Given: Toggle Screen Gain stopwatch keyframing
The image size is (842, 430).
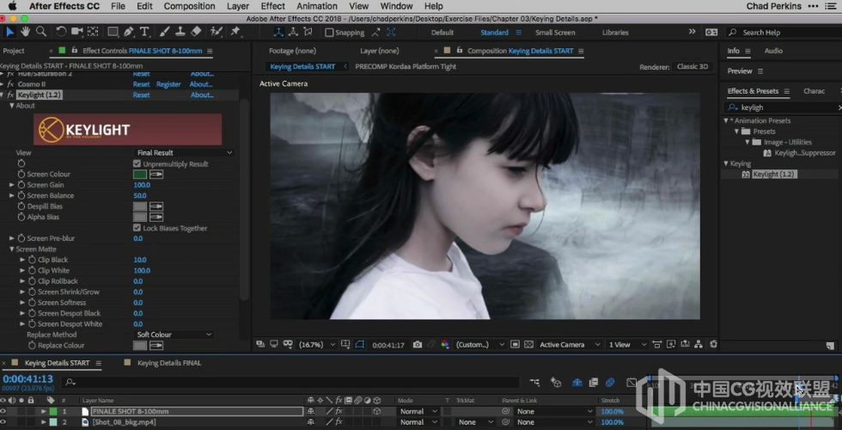Looking at the screenshot, I should pyautogui.click(x=21, y=185).
